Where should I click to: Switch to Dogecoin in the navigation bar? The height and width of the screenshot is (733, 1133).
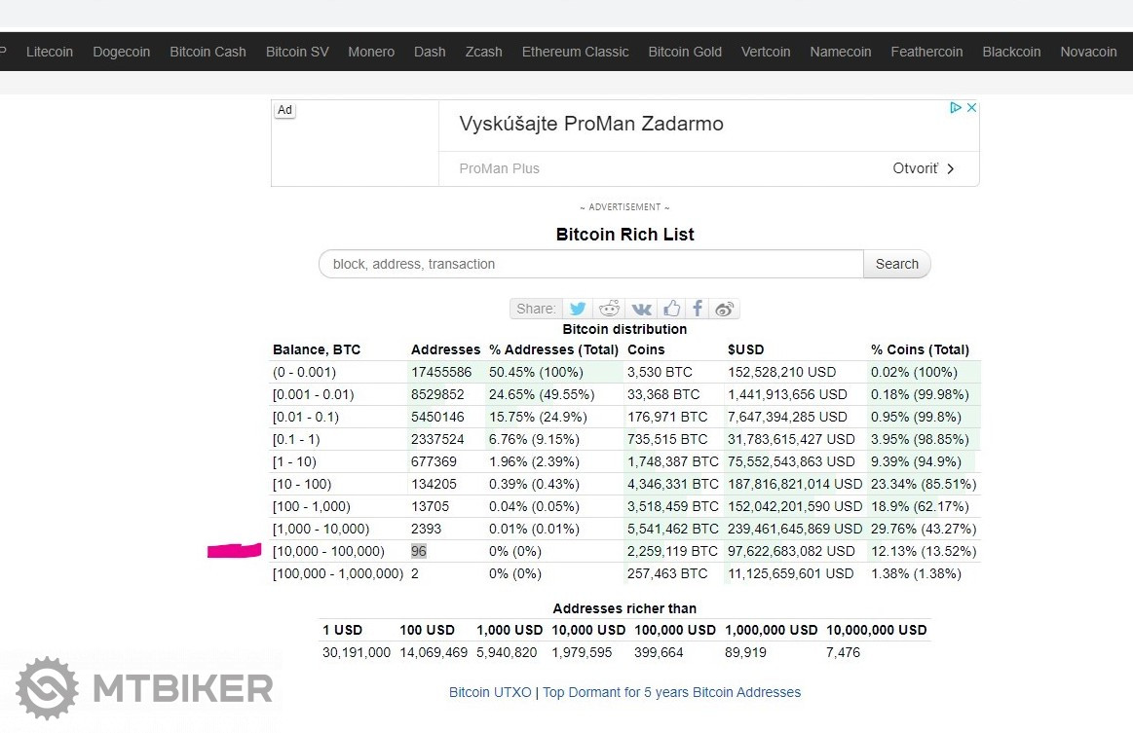122,52
